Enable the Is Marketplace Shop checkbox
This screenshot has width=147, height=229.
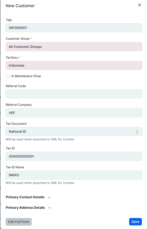[8, 76]
